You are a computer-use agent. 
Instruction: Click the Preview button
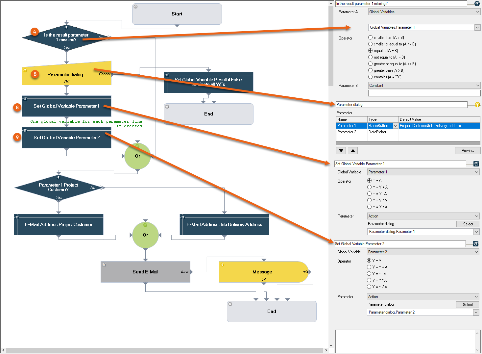(x=468, y=151)
